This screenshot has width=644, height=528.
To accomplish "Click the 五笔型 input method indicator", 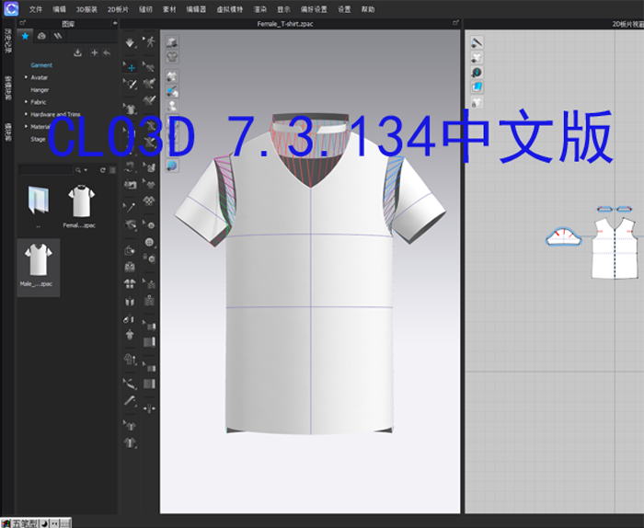I will (x=25, y=523).
